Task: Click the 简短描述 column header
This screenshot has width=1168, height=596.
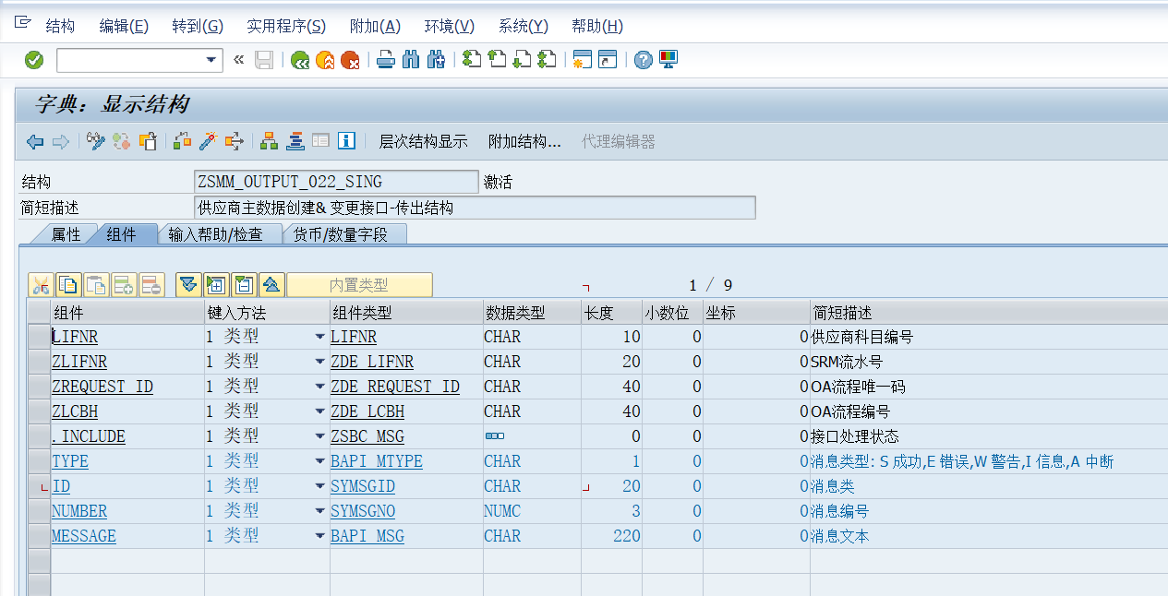Action: [x=989, y=313]
